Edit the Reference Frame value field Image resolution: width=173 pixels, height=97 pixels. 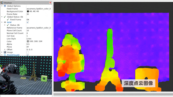[38, 28]
